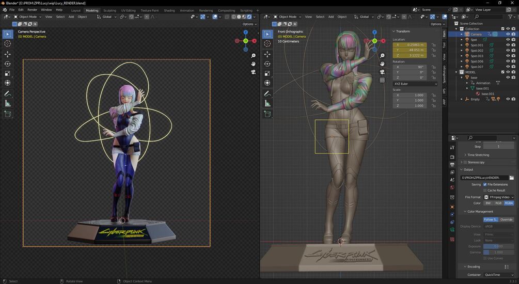Screen dimensions: 519x284
Task: Switch to the UV Editing workspace tab
Action: (128, 10)
